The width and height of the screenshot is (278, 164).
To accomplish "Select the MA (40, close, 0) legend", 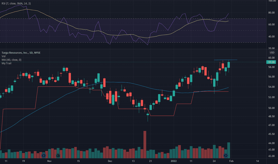I will 12,60.
